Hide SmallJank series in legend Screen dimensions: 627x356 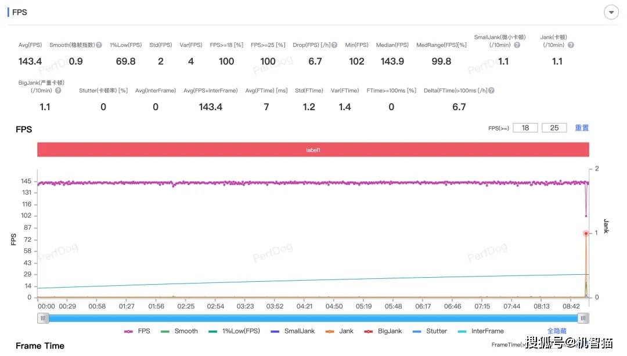coord(293,331)
